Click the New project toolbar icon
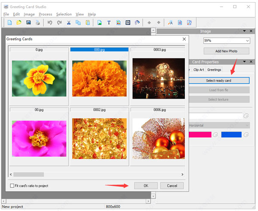 tap(9, 22)
